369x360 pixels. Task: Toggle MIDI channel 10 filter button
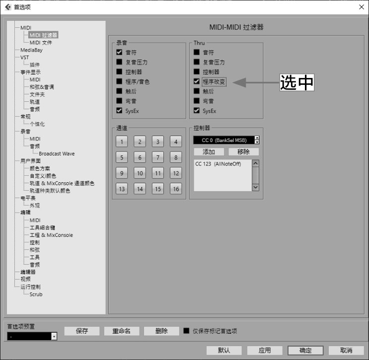click(140, 173)
